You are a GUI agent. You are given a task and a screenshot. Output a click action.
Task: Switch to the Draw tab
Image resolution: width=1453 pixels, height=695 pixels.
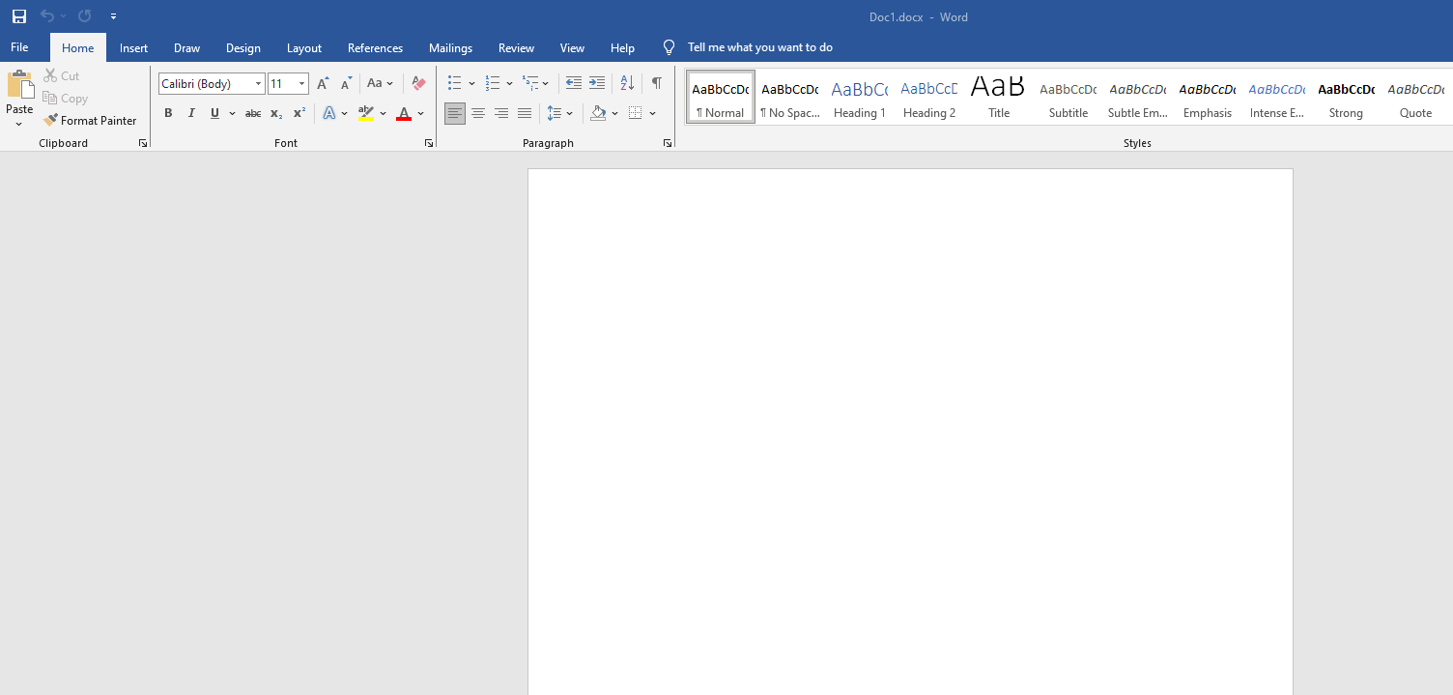click(187, 47)
